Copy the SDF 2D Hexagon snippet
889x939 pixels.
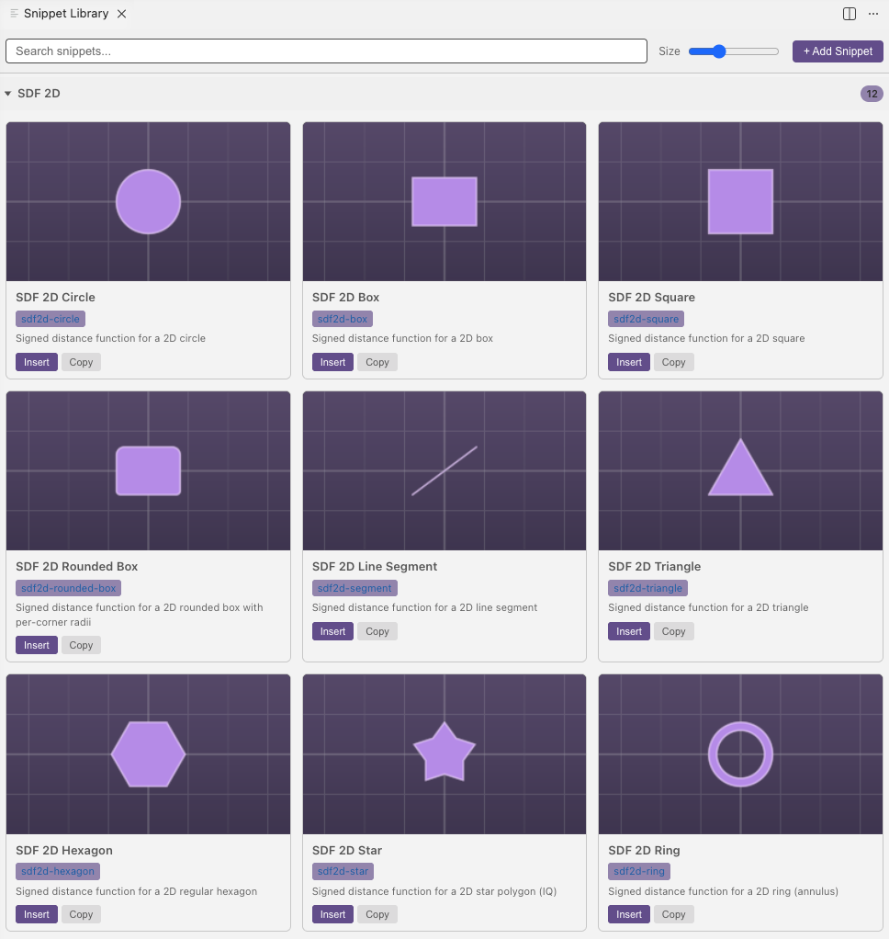click(x=81, y=914)
